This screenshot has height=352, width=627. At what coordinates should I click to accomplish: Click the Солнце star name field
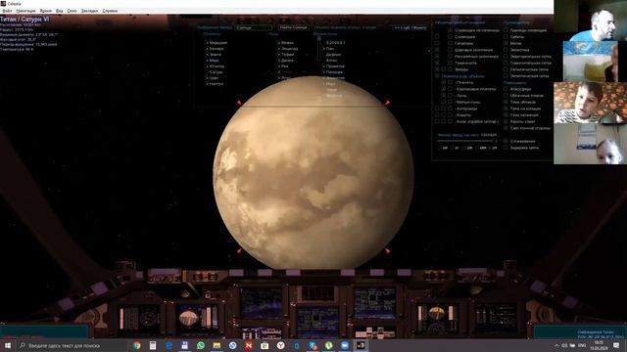point(254,28)
